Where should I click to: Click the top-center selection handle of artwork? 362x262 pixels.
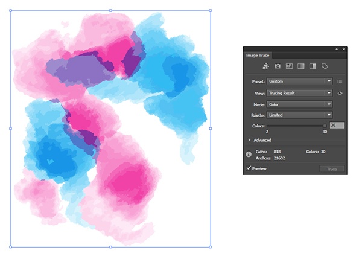[110, 11]
